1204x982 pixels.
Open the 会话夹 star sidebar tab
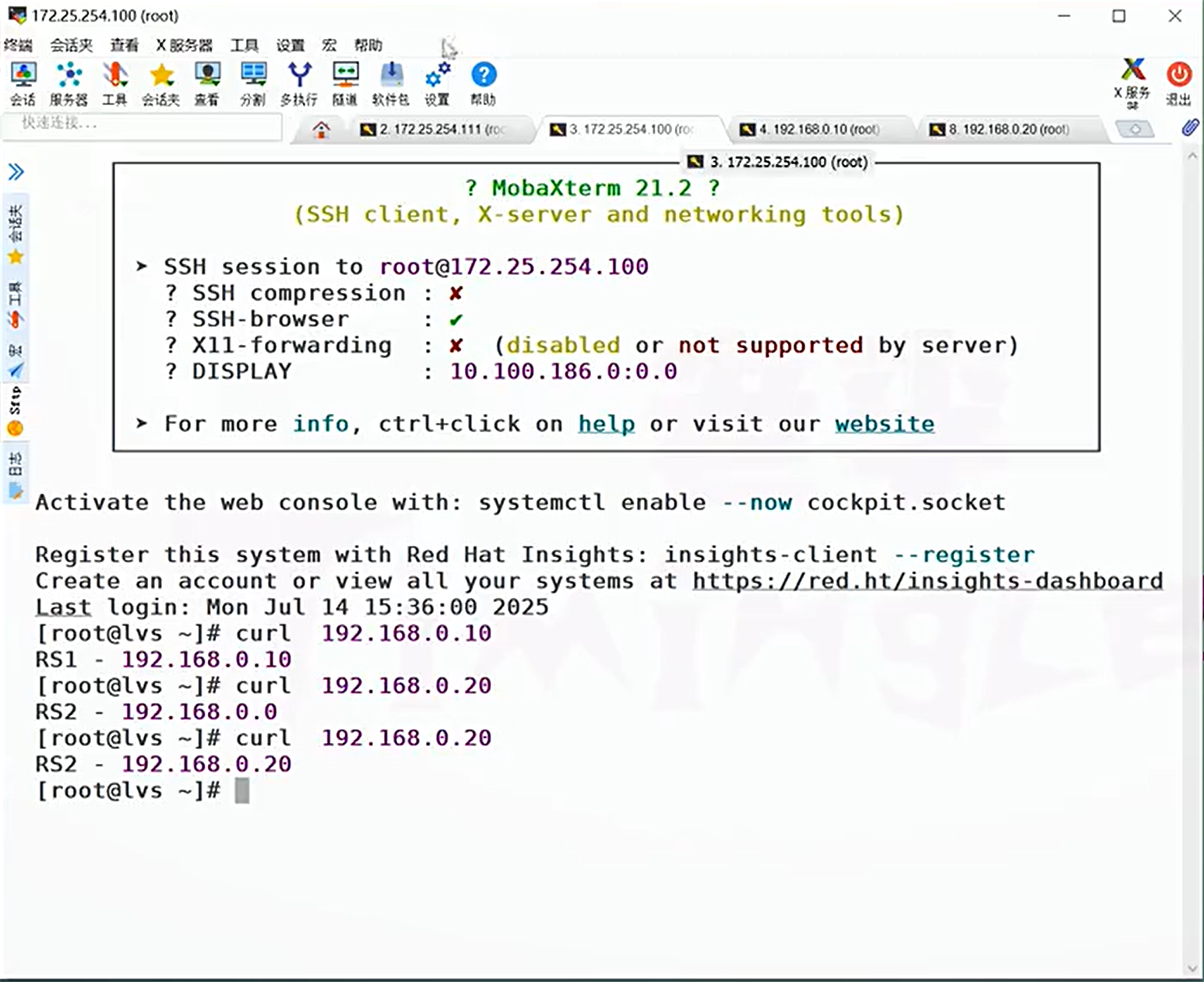click(x=16, y=235)
